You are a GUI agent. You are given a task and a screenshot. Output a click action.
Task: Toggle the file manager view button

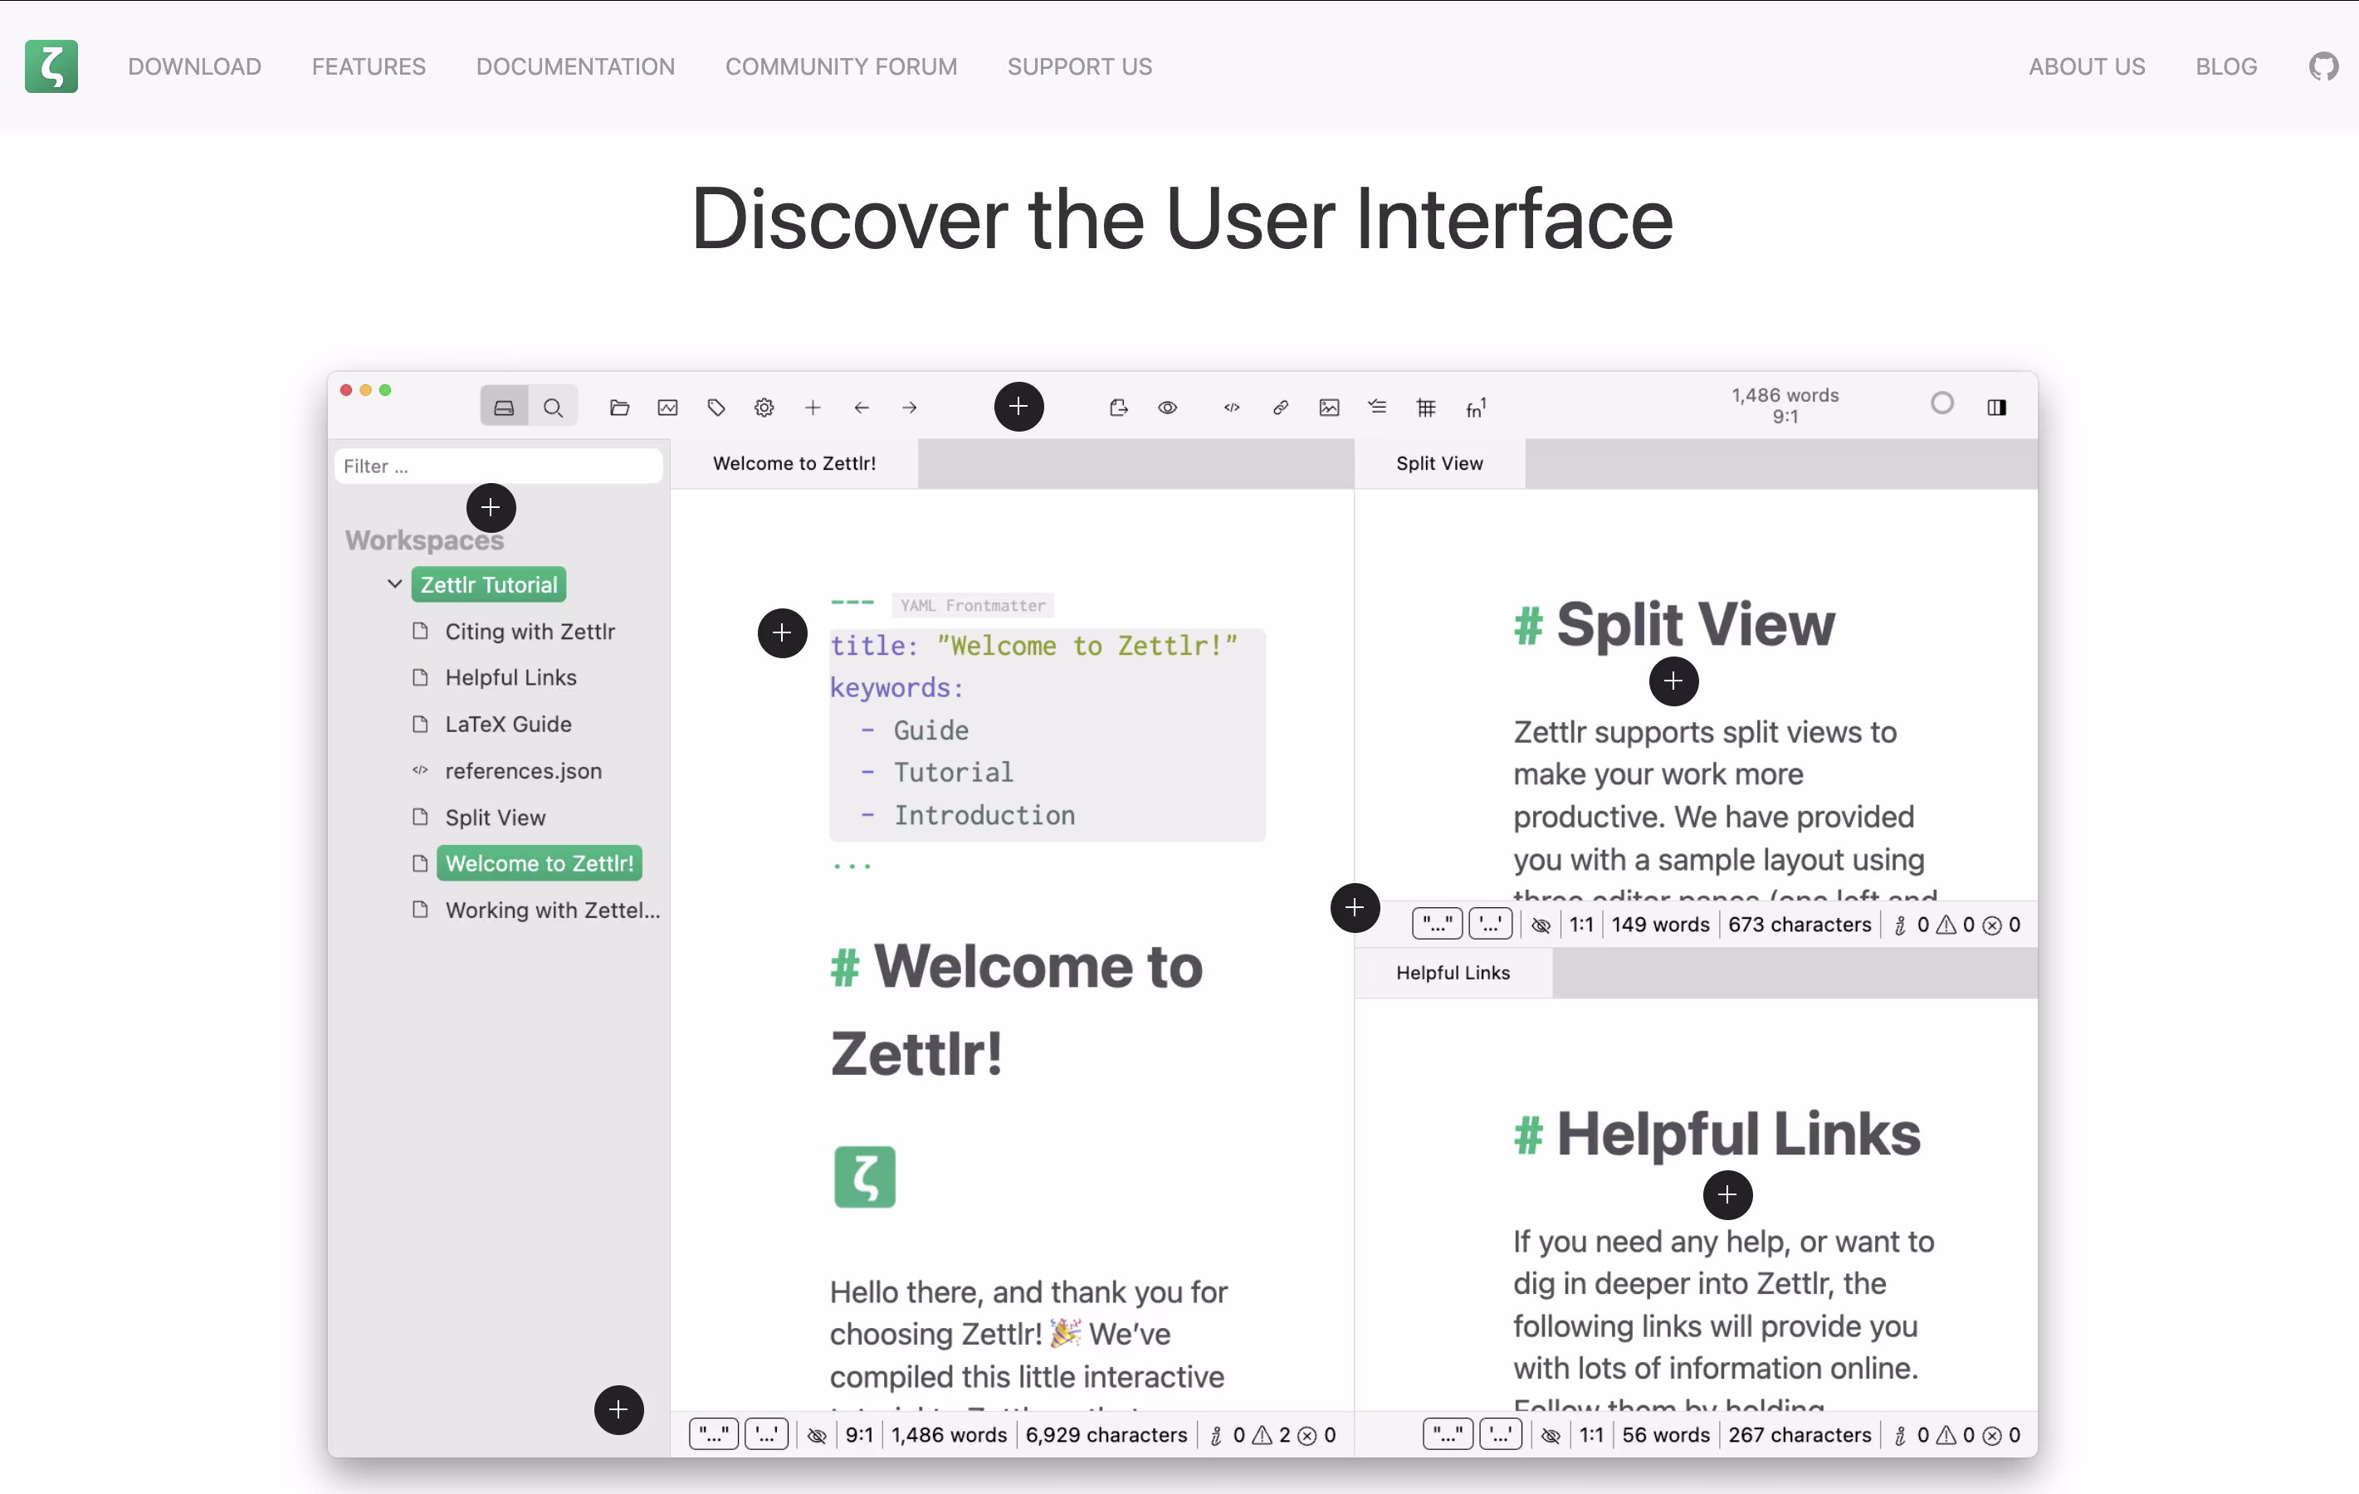coord(505,408)
